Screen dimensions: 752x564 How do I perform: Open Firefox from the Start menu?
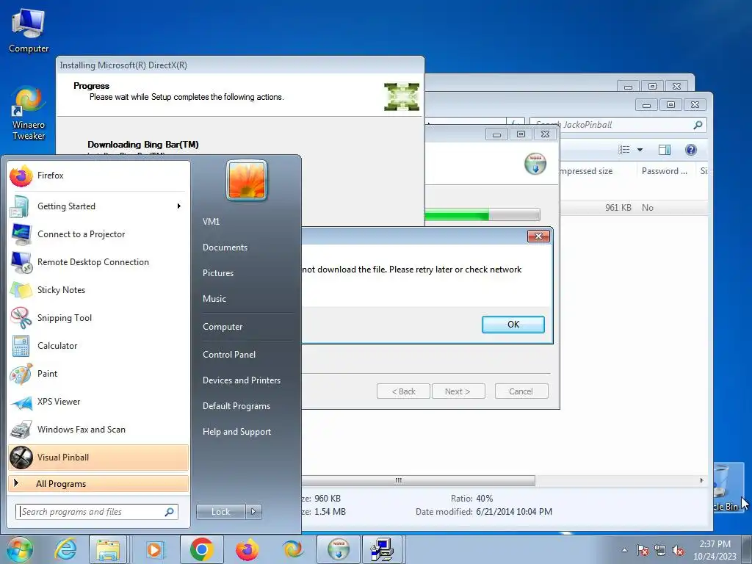click(x=98, y=176)
